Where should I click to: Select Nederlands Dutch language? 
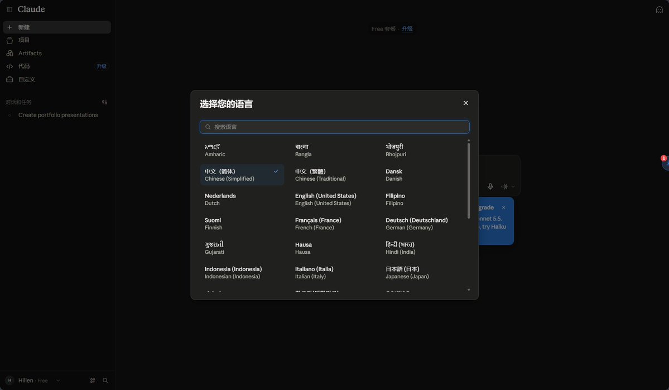[242, 199]
